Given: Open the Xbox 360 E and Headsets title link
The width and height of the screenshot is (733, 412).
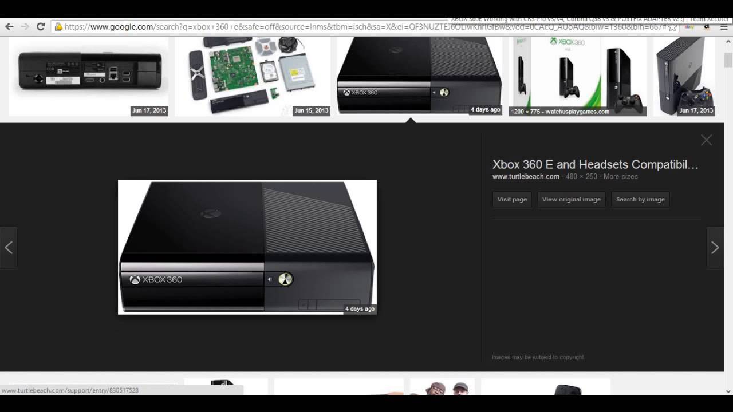Looking at the screenshot, I should tap(596, 165).
